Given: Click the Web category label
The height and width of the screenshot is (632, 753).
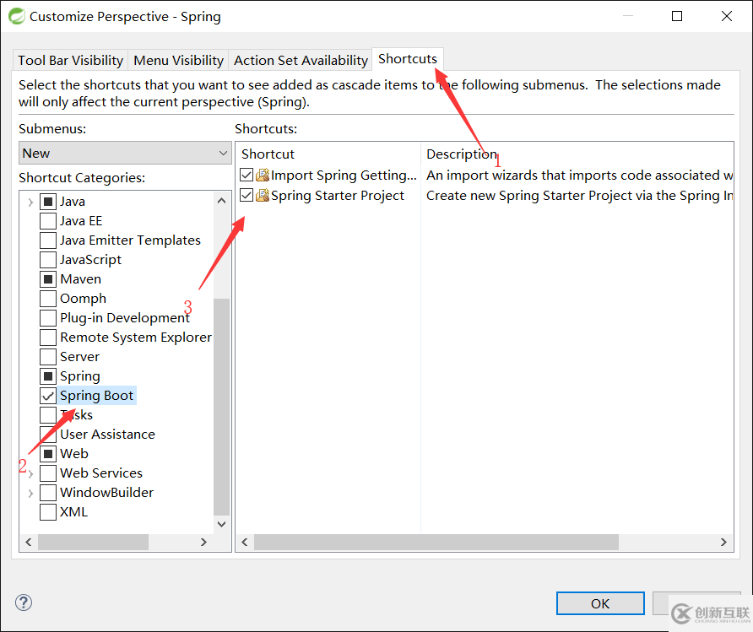Looking at the screenshot, I should 74,453.
